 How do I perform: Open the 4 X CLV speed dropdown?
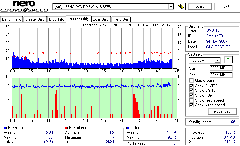pos(217,60)
